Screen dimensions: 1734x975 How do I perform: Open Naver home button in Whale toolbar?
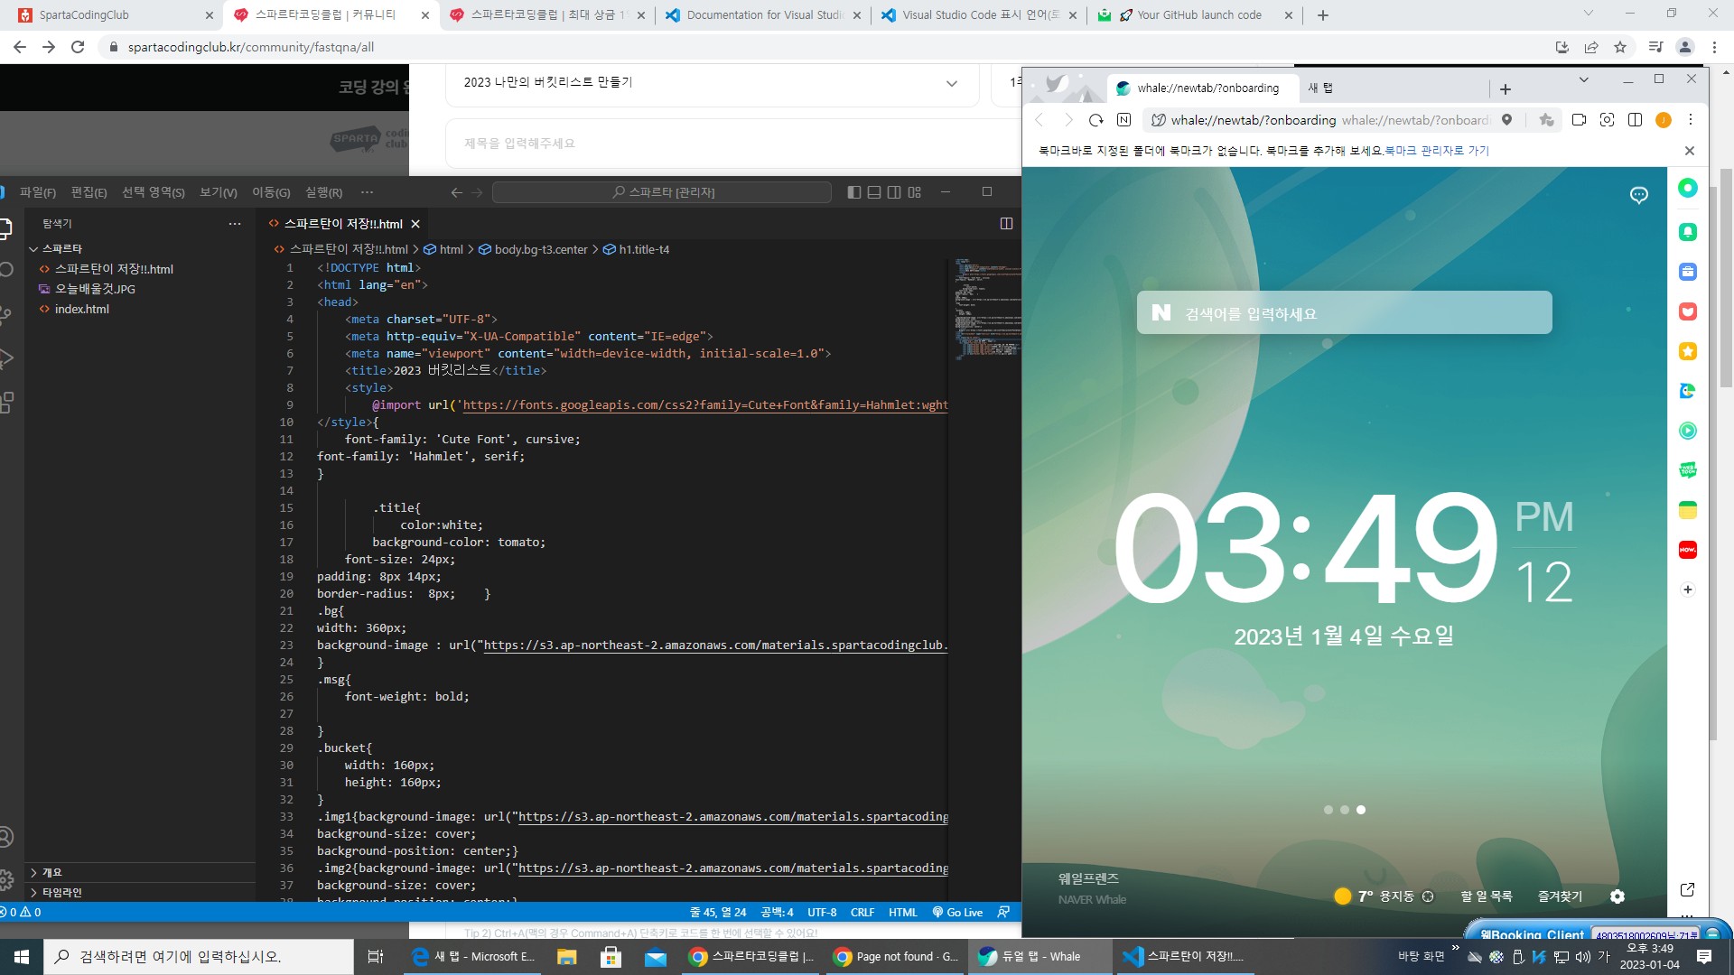1123,120
